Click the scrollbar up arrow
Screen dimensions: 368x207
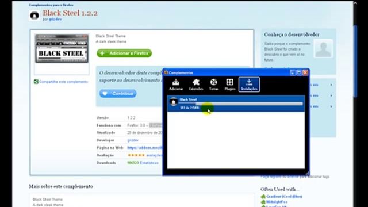(x=355, y=3)
